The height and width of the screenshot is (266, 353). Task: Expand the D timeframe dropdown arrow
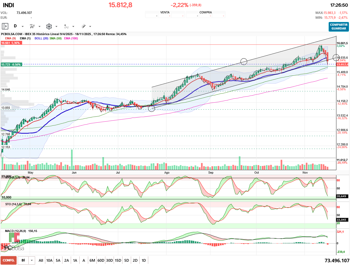(x=23, y=27)
